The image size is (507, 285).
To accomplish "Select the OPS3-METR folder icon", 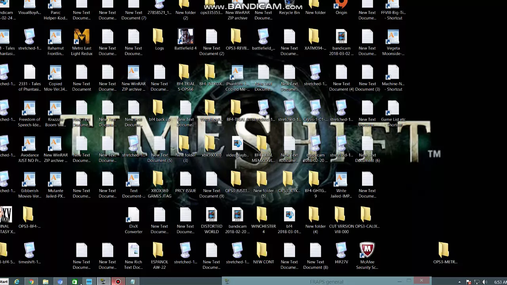I will [445, 253].
